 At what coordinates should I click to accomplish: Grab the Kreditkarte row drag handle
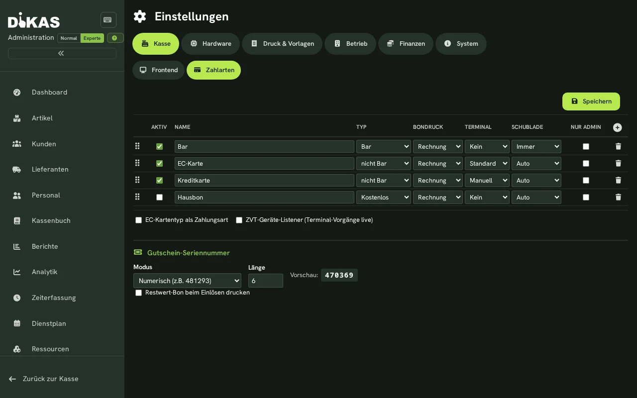pyautogui.click(x=137, y=180)
